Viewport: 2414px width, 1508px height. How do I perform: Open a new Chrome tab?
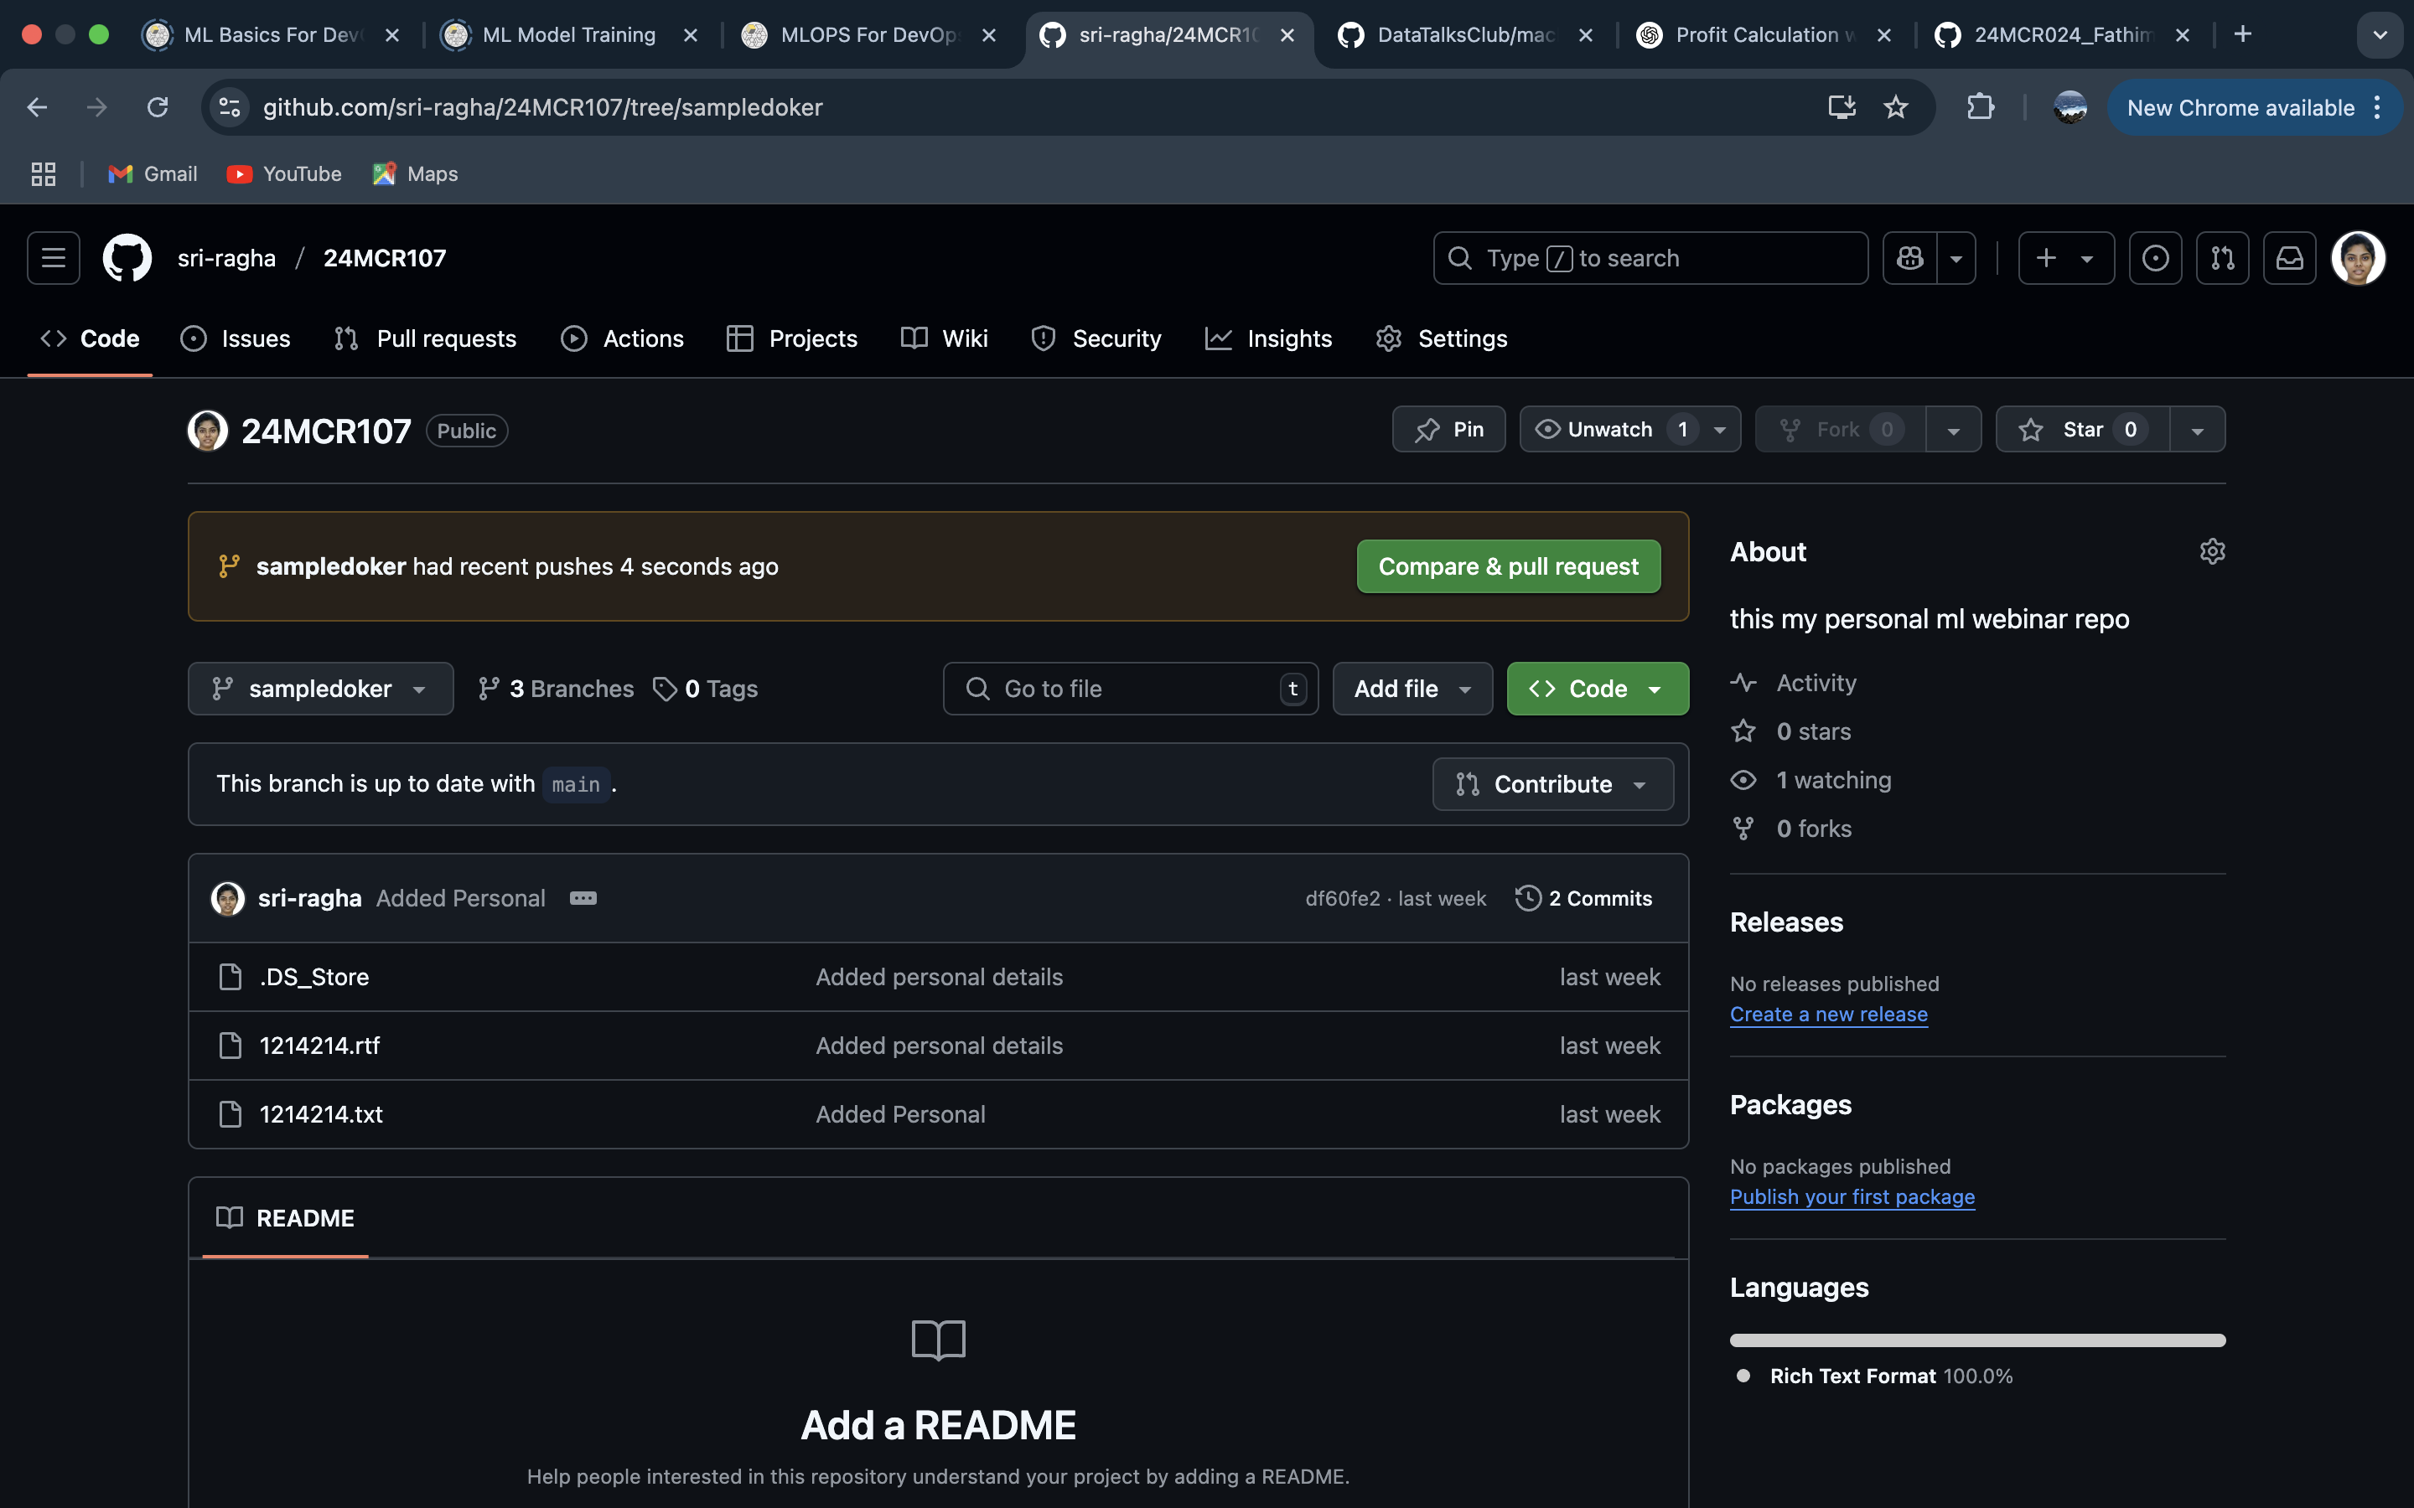2242,35
